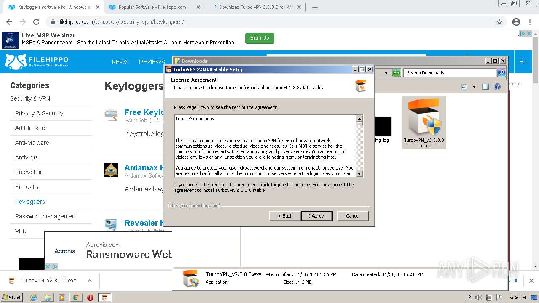Image resolution: width=539 pixels, height=303 pixels.
Task: Select the Keyloggers category link
Action: coord(30,202)
